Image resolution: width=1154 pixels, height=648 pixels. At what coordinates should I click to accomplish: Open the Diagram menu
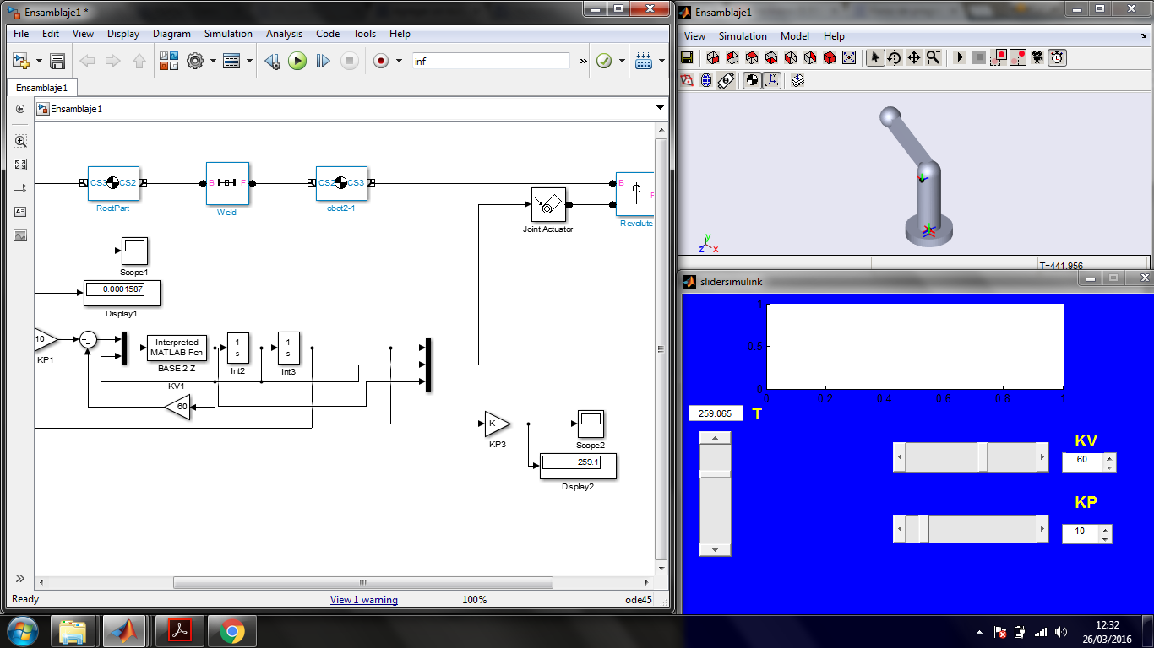171,34
